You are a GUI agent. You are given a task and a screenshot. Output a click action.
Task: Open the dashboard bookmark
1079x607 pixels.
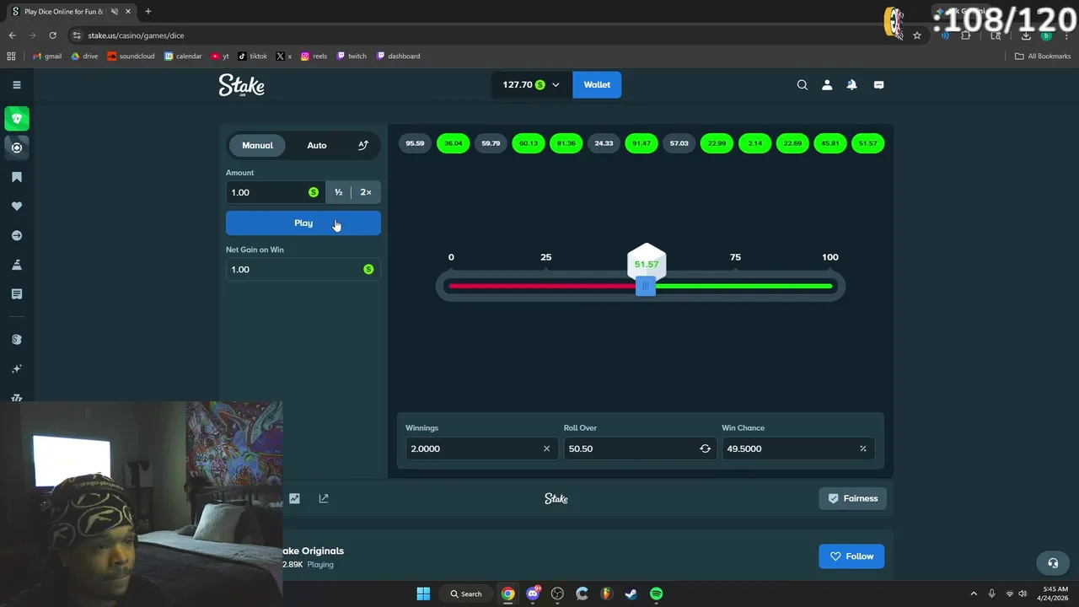point(398,56)
